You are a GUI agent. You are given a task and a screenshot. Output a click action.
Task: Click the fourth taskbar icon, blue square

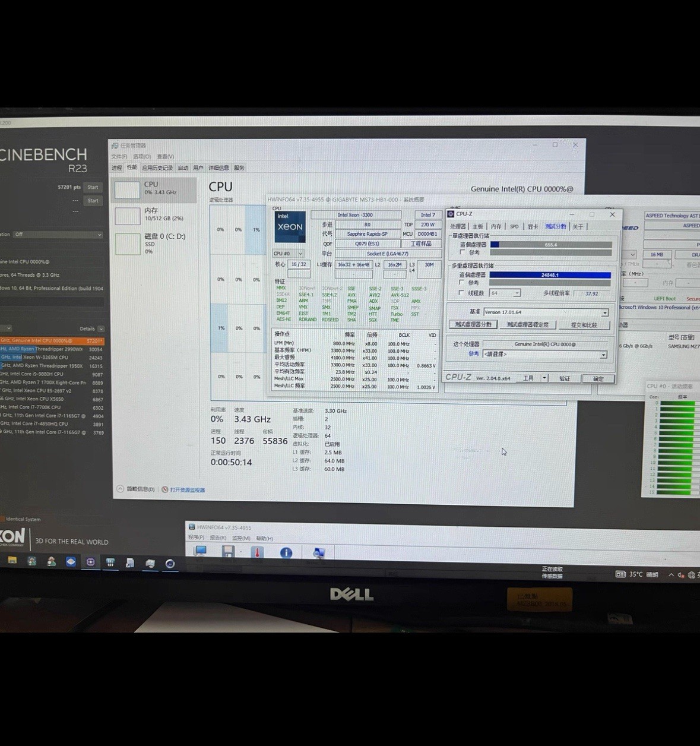(71, 561)
